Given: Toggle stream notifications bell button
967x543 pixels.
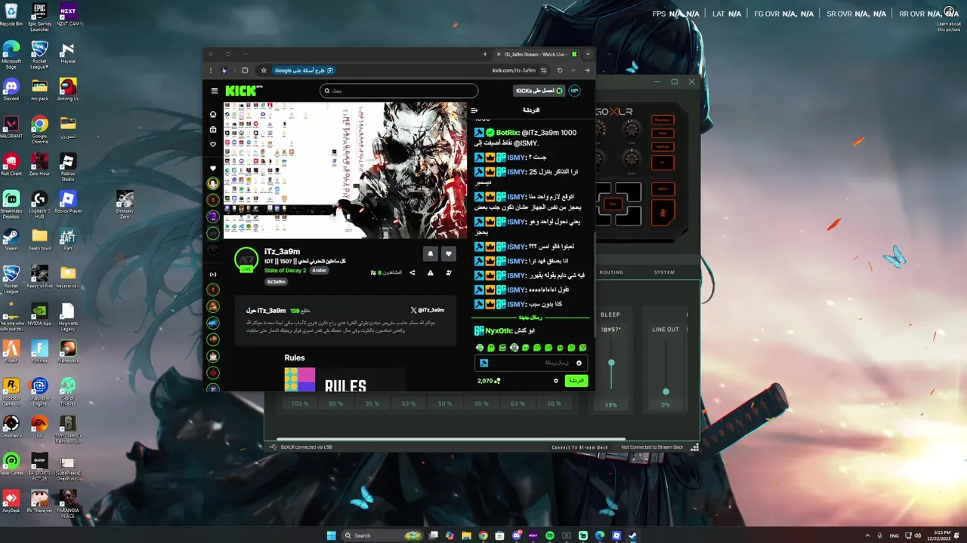Looking at the screenshot, I should click(x=430, y=254).
